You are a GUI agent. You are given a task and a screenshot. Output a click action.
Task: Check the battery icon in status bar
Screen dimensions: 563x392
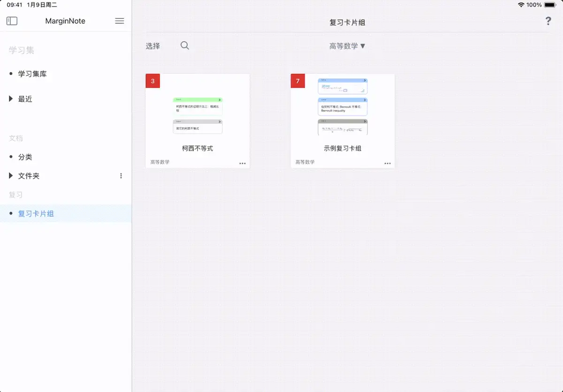tap(550, 5)
